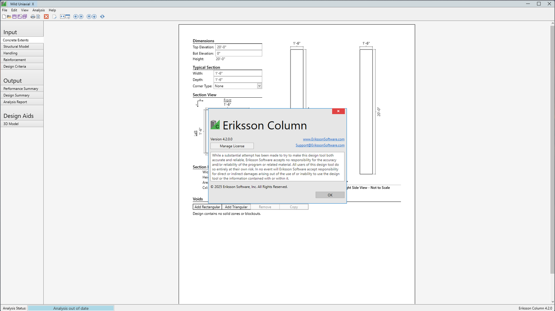Click the Open folder toolbar icon

9,17
